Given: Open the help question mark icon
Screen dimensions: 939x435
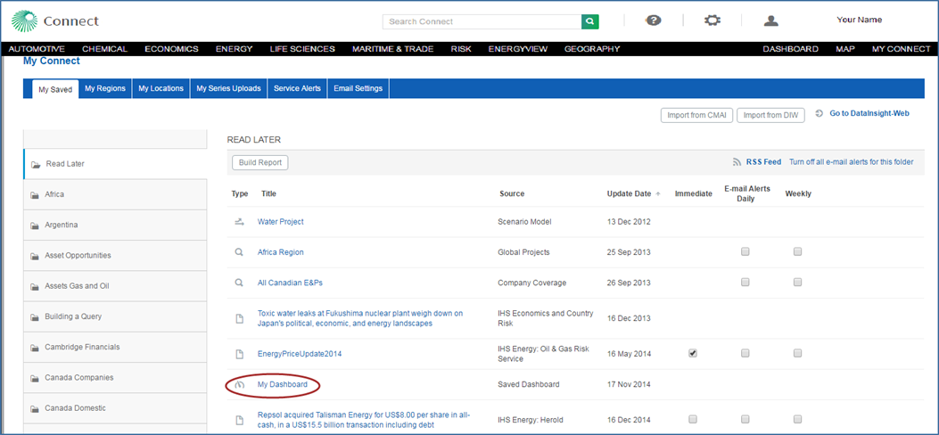Looking at the screenshot, I should click(654, 21).
